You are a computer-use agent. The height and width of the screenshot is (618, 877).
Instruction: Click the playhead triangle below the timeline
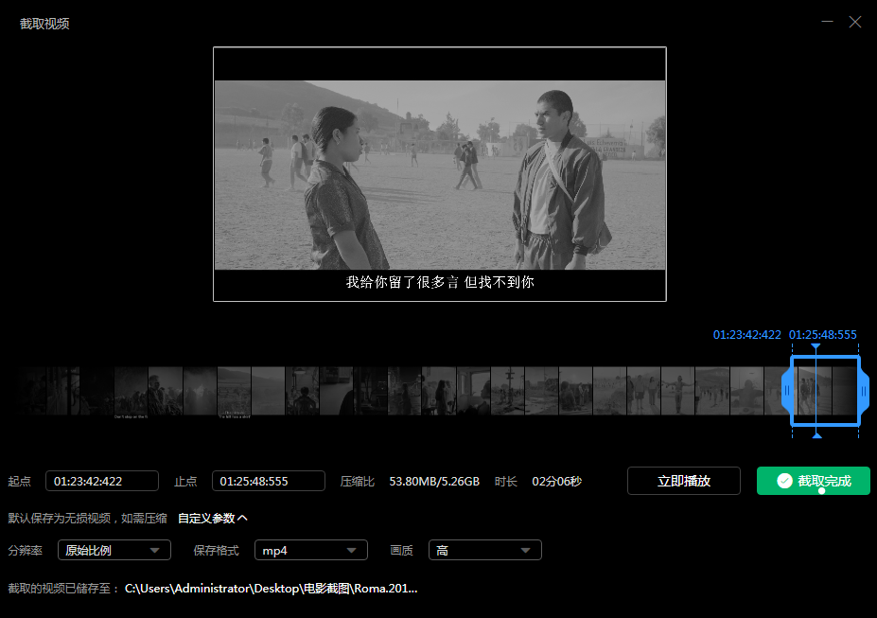tap(816, 434)
